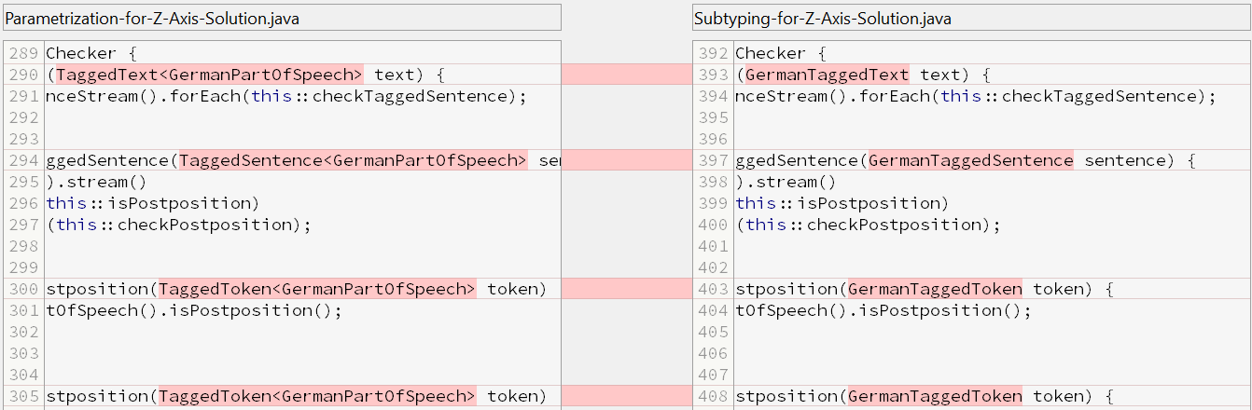Click pink diff connector between lines 294 and 397
The width and height of the screenshot is (1252, 410).
tap(626, 160)
